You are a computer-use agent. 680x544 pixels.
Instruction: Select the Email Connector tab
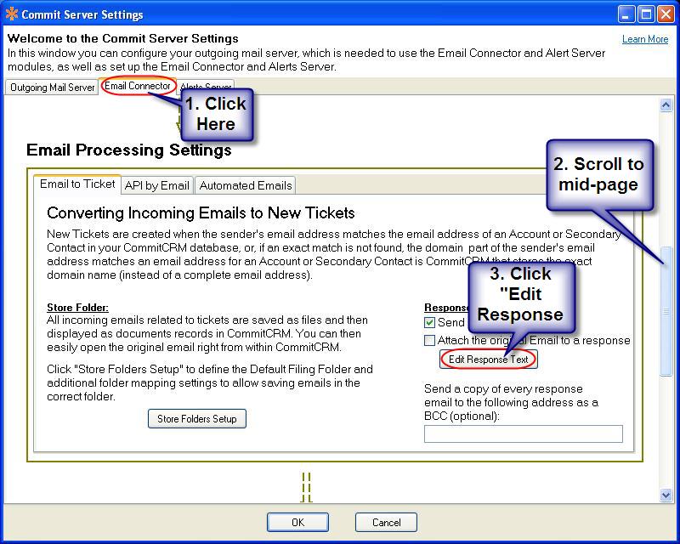(138, 86)
